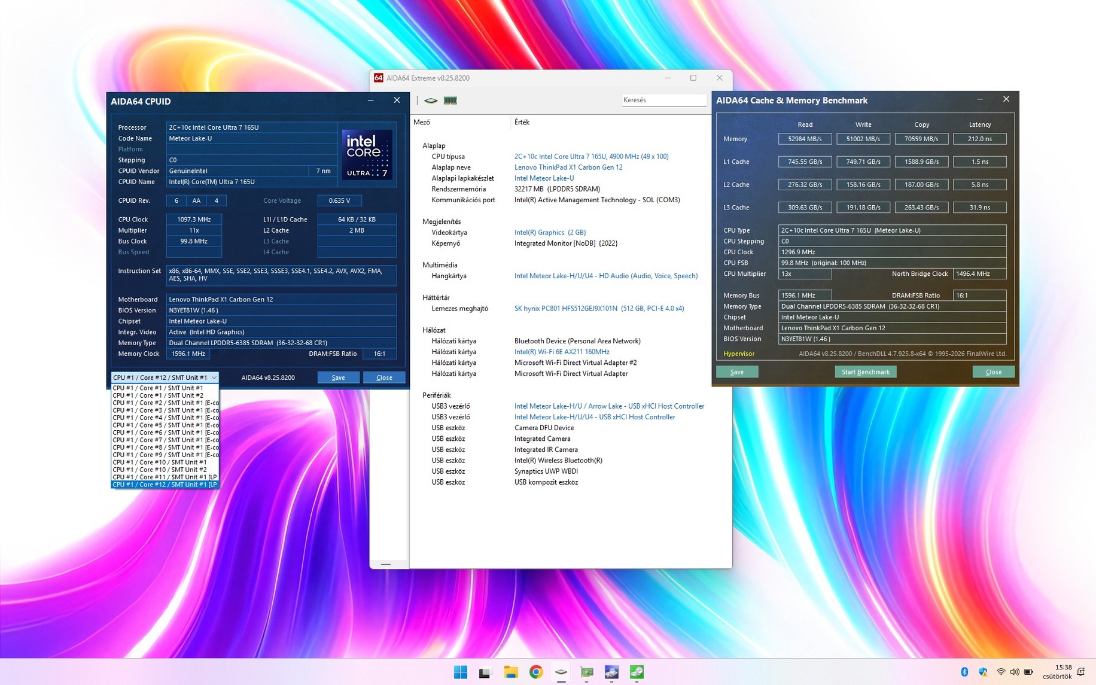Open the taskbar clock showing 15:38
The image size is (1096, 685).
1057,672
